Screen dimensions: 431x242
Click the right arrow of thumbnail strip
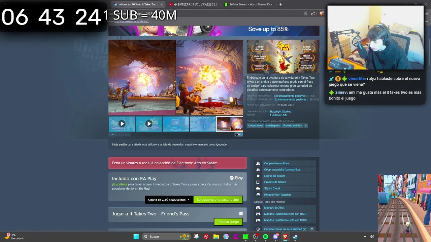click(239, 134)
